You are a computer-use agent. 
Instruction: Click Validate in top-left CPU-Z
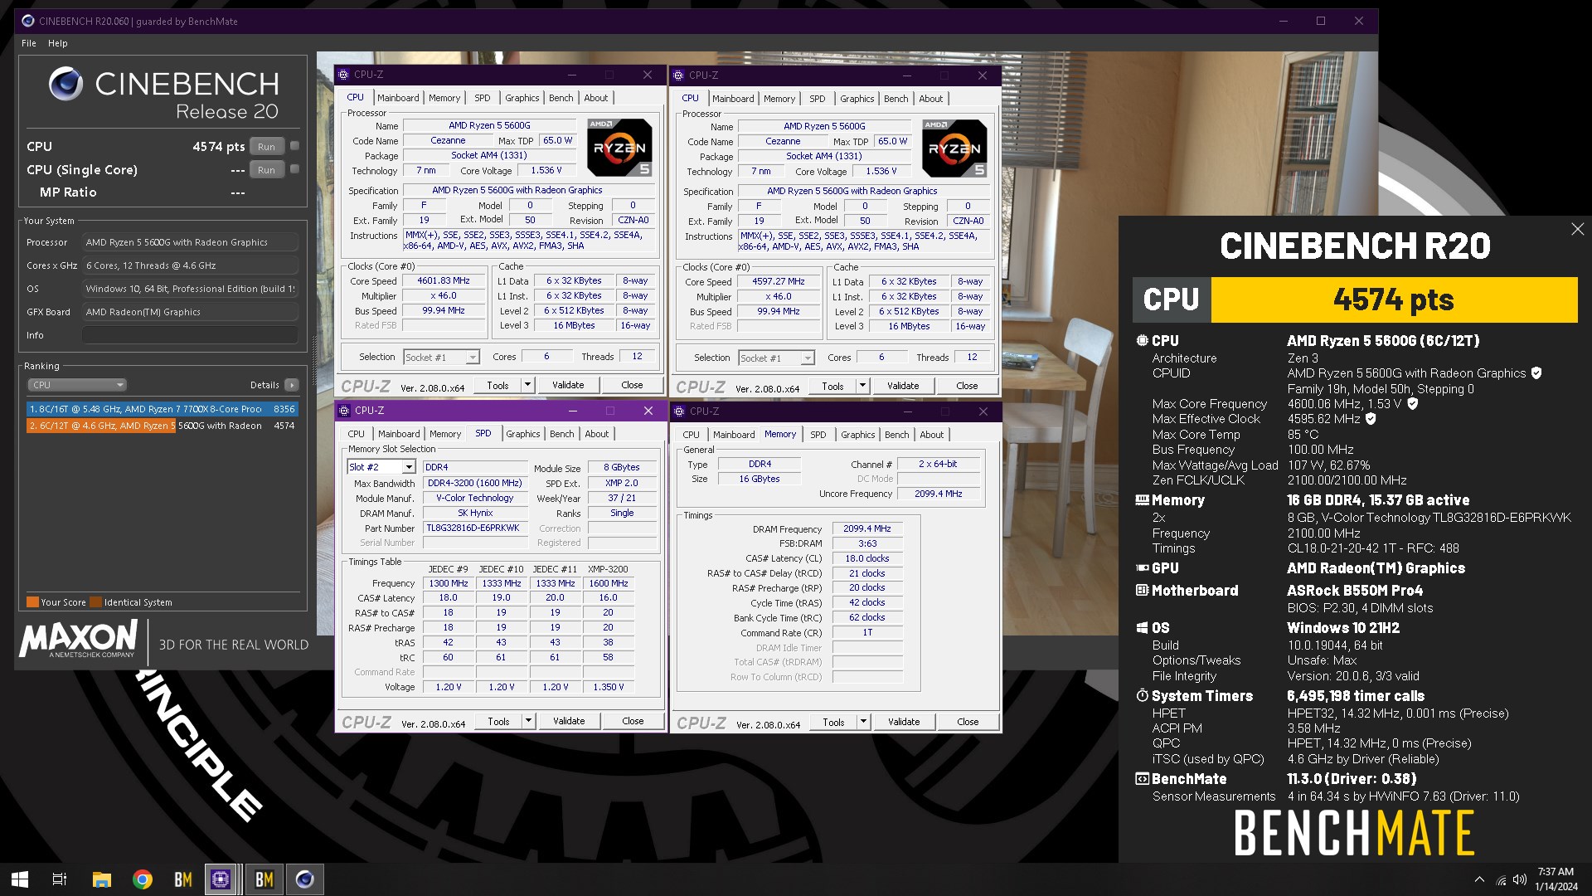point(568,385)
